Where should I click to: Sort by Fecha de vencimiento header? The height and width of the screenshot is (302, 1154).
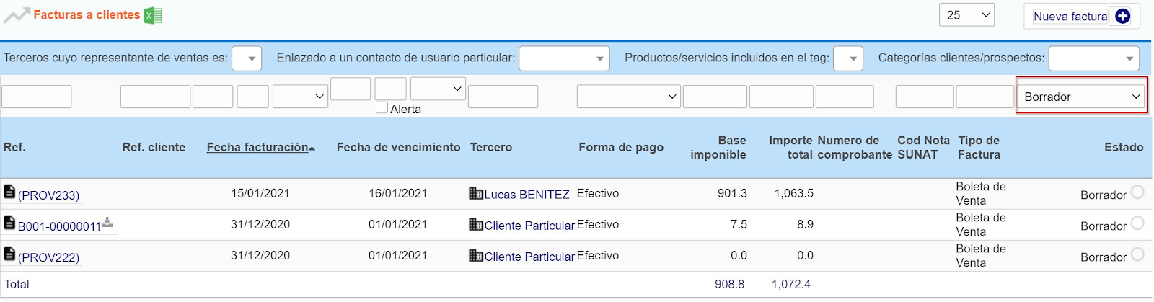coord(398,147)
